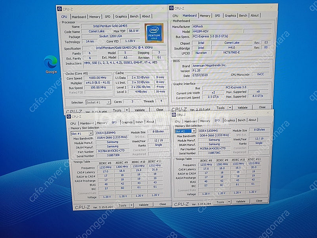Click the Tools button in the CPU window
This screenshot has width=317, height=238.
pos(117,110)
